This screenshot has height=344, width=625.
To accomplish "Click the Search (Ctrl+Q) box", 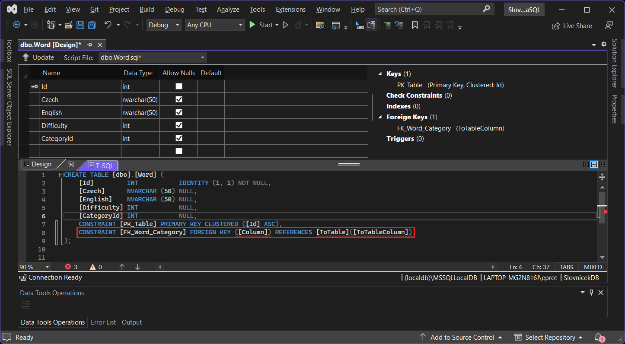I will tap(428, 9).
